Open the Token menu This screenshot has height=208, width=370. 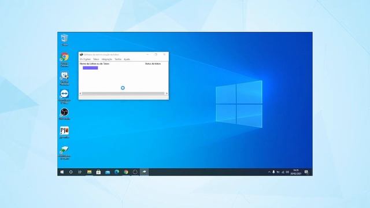(x=96, y=59)
